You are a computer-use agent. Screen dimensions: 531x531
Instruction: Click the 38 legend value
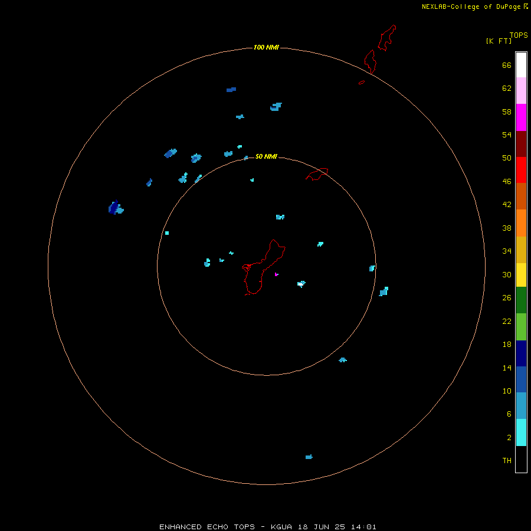point(507,228)
